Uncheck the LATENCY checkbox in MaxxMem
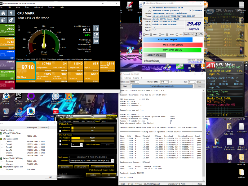 tap(167, 34)
